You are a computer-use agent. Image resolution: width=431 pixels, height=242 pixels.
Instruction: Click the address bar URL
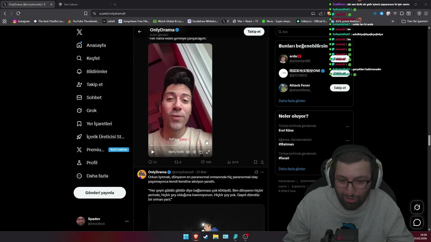(112, 13)
